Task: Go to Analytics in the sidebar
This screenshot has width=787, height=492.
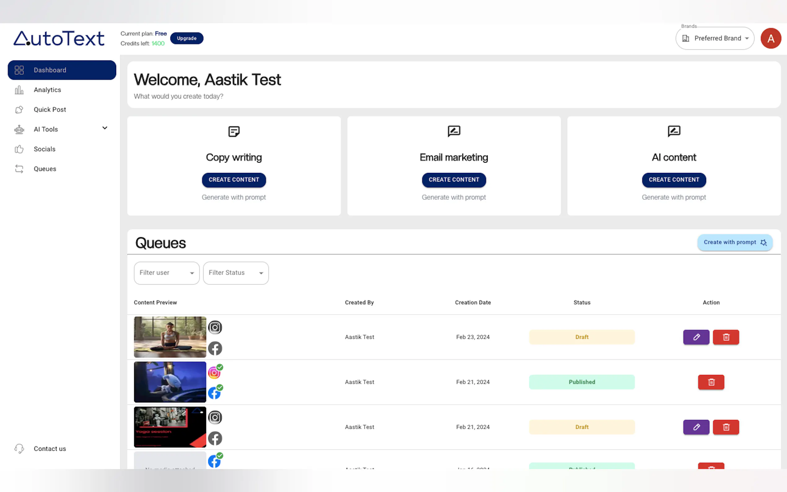Action: tap(47, 90)
